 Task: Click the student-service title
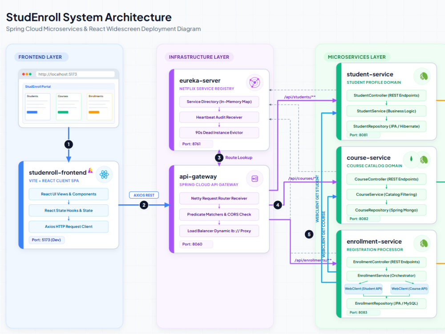[x=370, y=74]
